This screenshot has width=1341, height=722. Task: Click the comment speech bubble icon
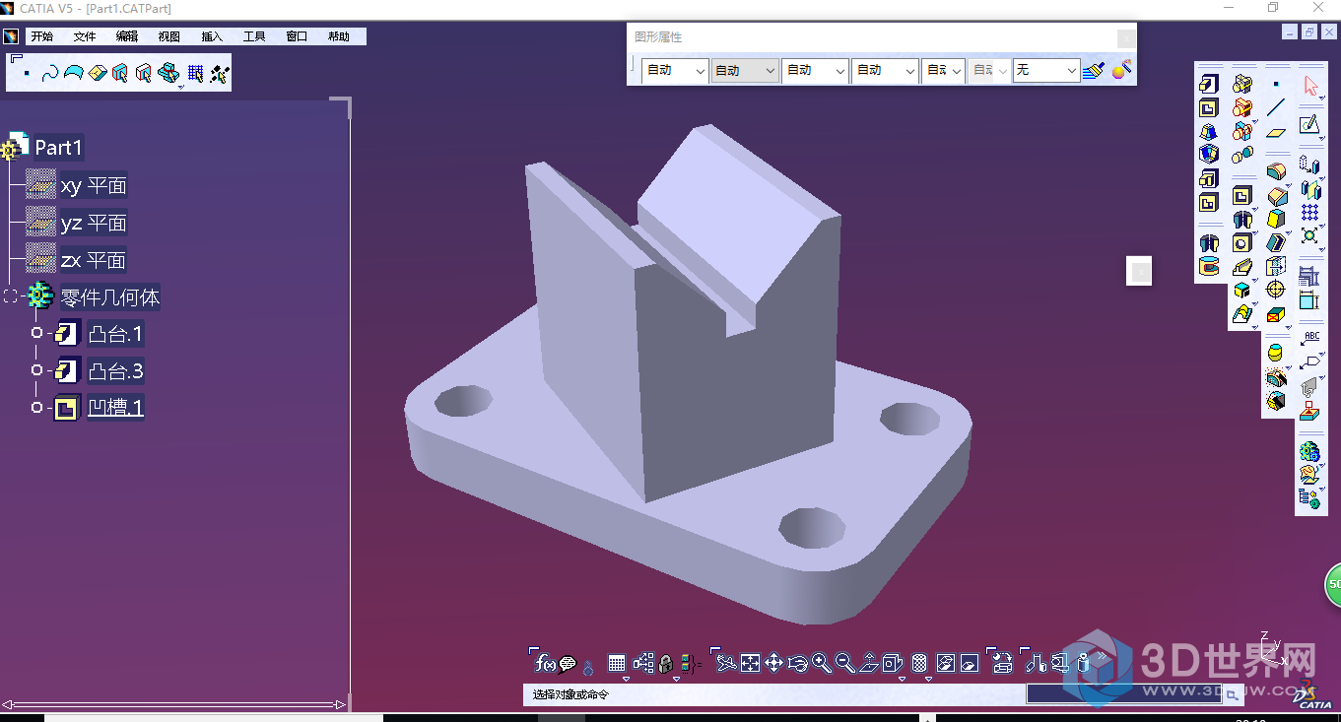point(568,665)
